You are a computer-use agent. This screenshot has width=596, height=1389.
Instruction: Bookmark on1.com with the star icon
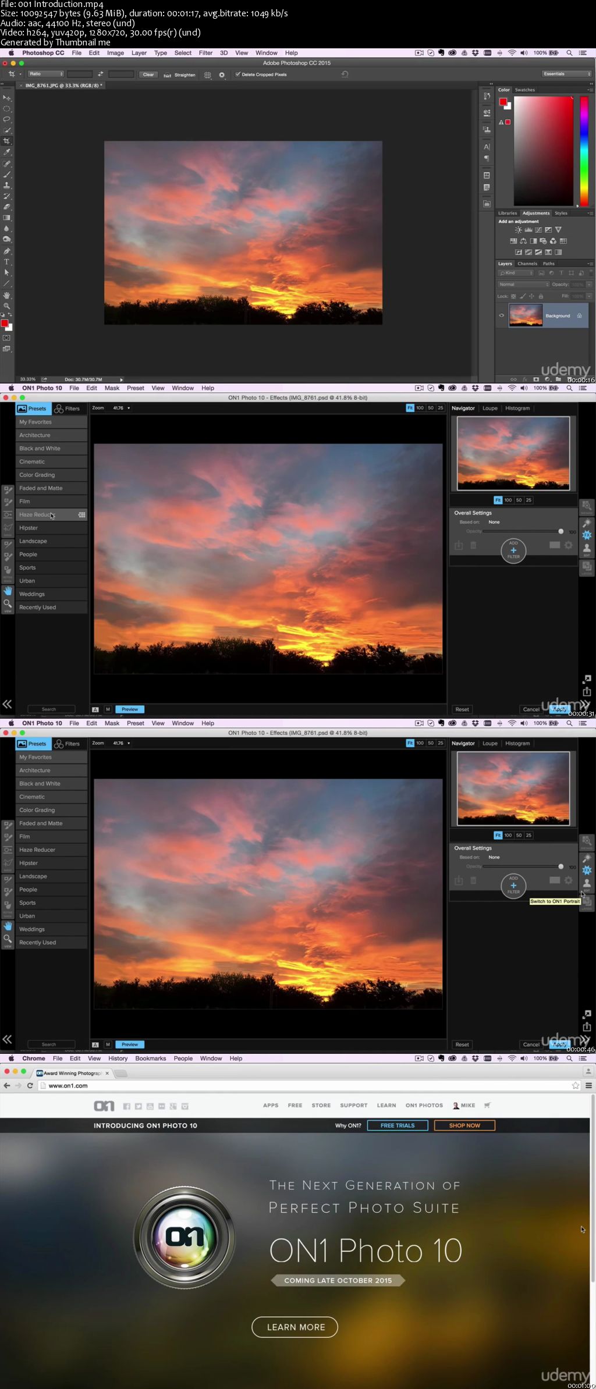[x=575, y=1085]
